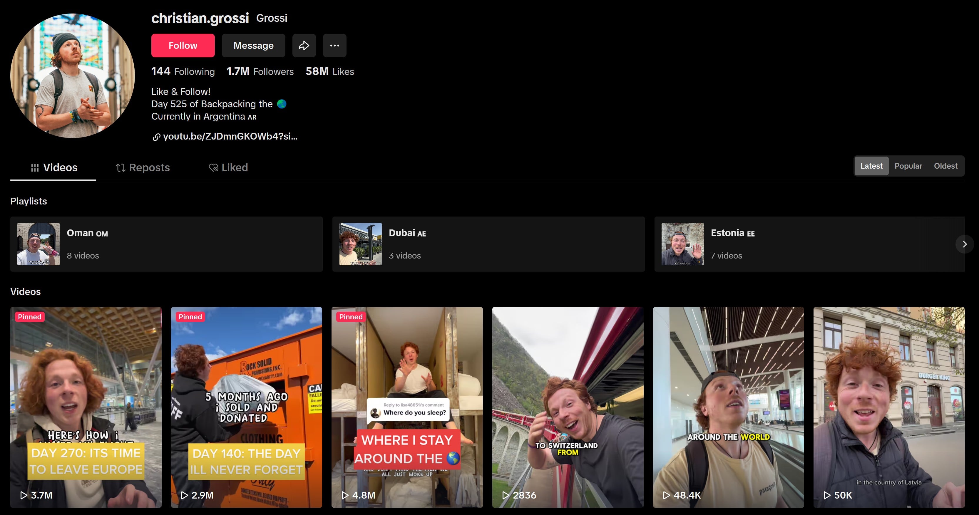Viewport: 979px width, 515px height.
Task: Play the Around the World airport video
Action: click(728, 407)
